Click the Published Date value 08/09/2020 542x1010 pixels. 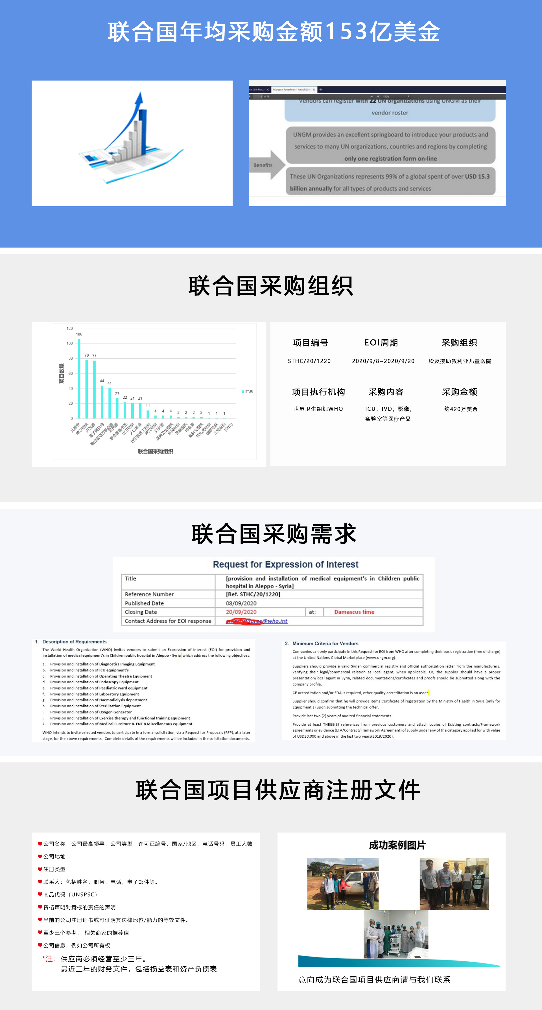click(x=241, y=603)
